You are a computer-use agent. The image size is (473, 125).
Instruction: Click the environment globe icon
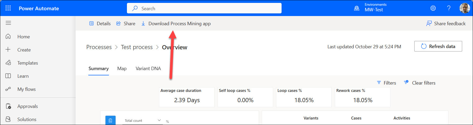[357, 8]
